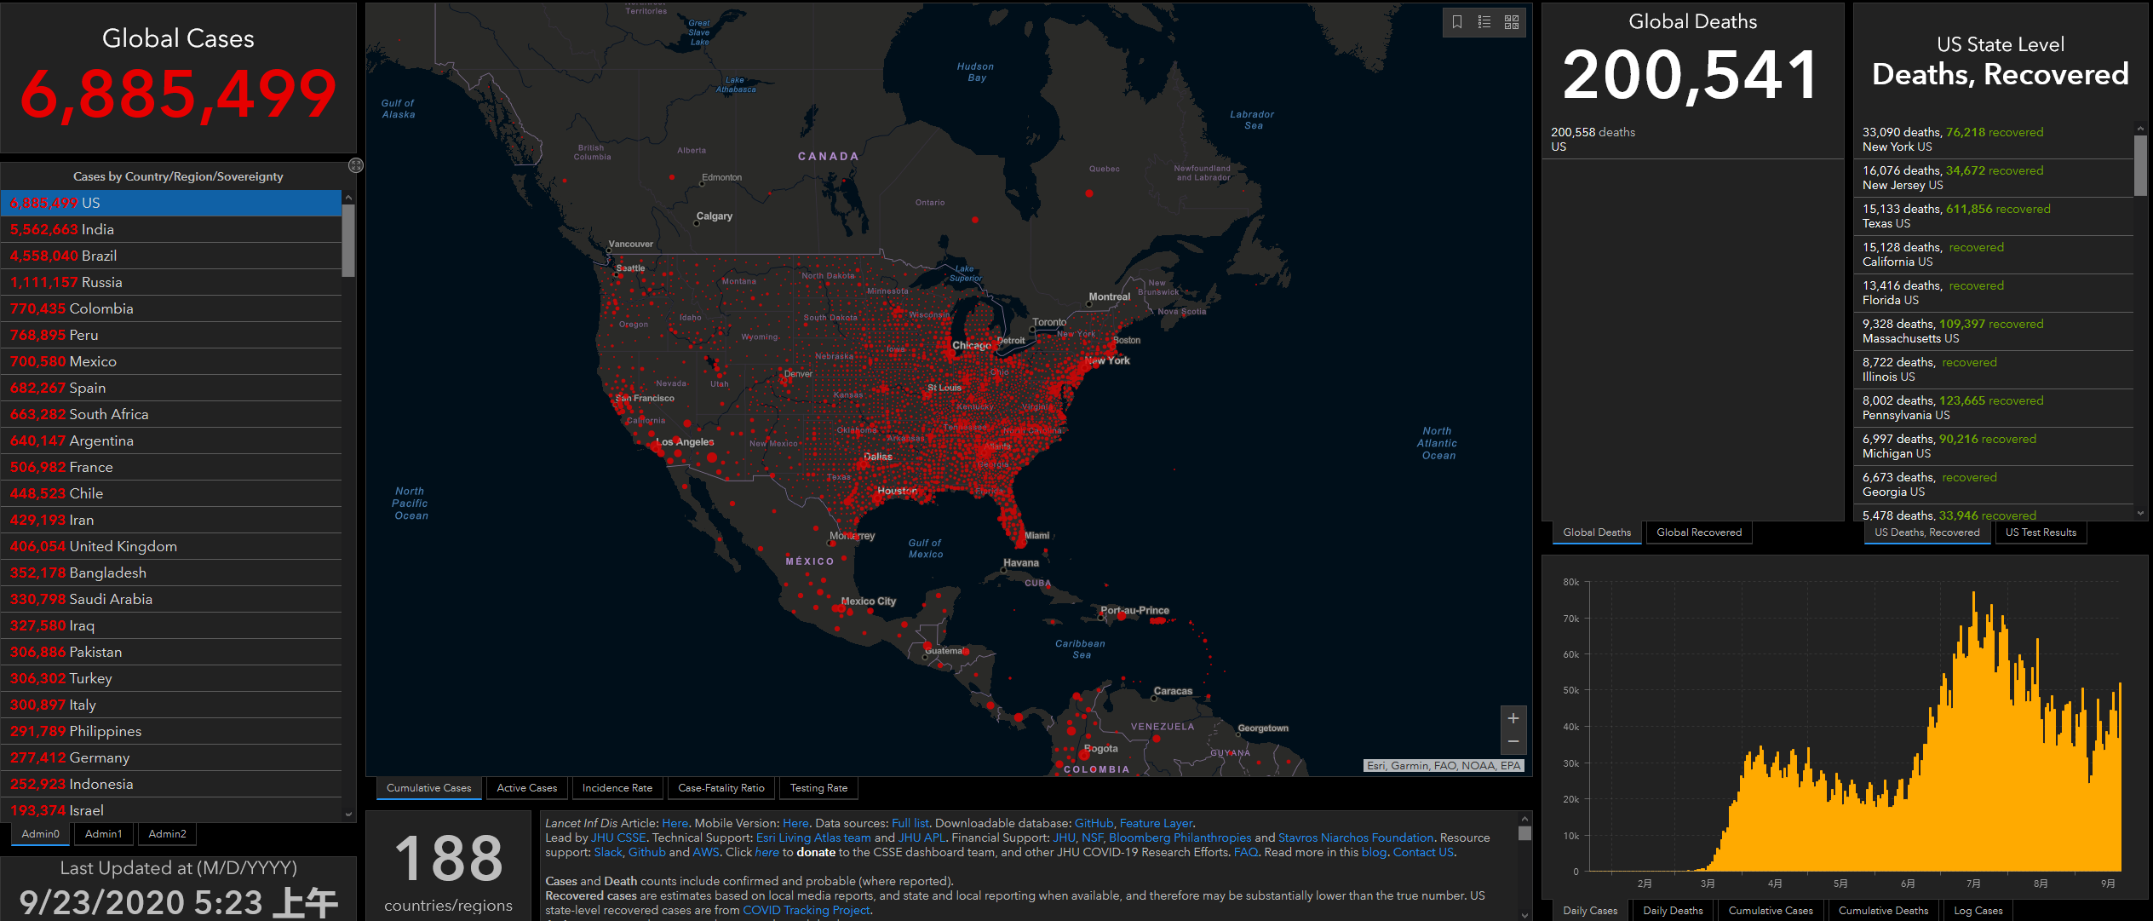2153x921 pixels.
Task: Show Daily Deaths chart tab
Action: click(1673, 911)
